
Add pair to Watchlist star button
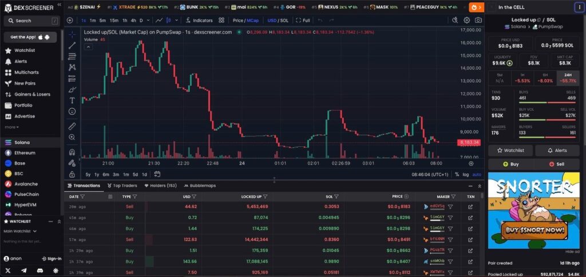510,151
